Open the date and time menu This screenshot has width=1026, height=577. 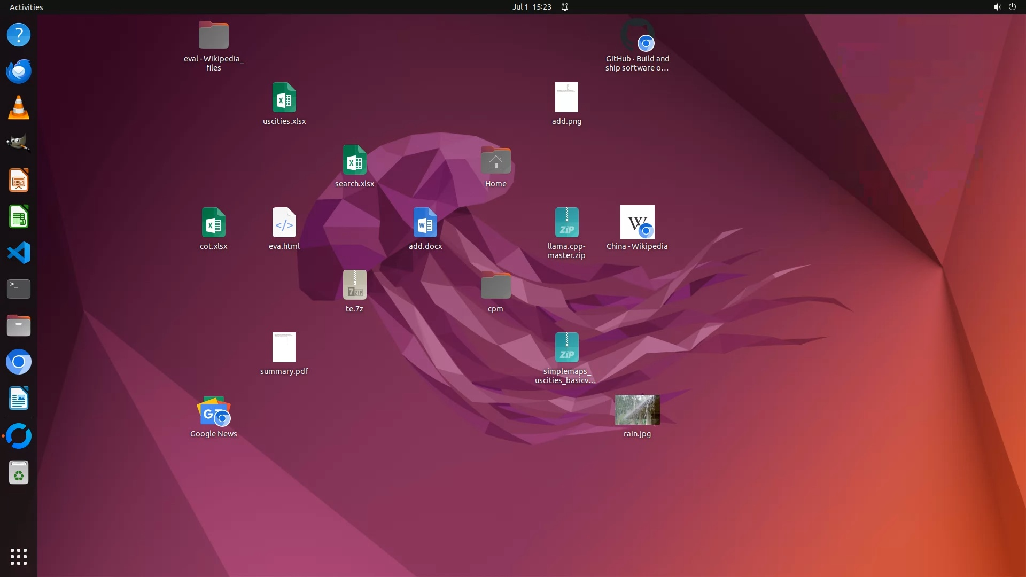(531, 7)
